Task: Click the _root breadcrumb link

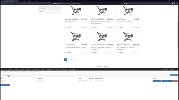Action: coord(3,75)
